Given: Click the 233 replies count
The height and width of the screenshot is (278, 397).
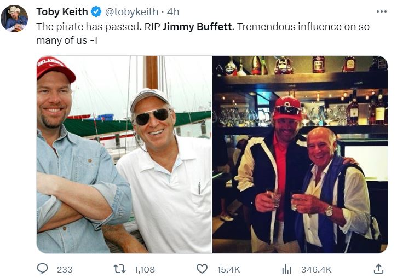Looking at the screenshot, I should 65,269.
